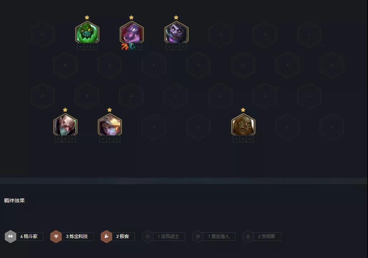
Task: Click the 4 格斗家 trait badge
Action: click(x=24, y=237)
